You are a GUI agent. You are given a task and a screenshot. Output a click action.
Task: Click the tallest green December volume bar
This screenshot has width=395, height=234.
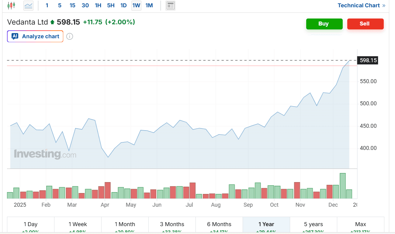click(343, 186)
